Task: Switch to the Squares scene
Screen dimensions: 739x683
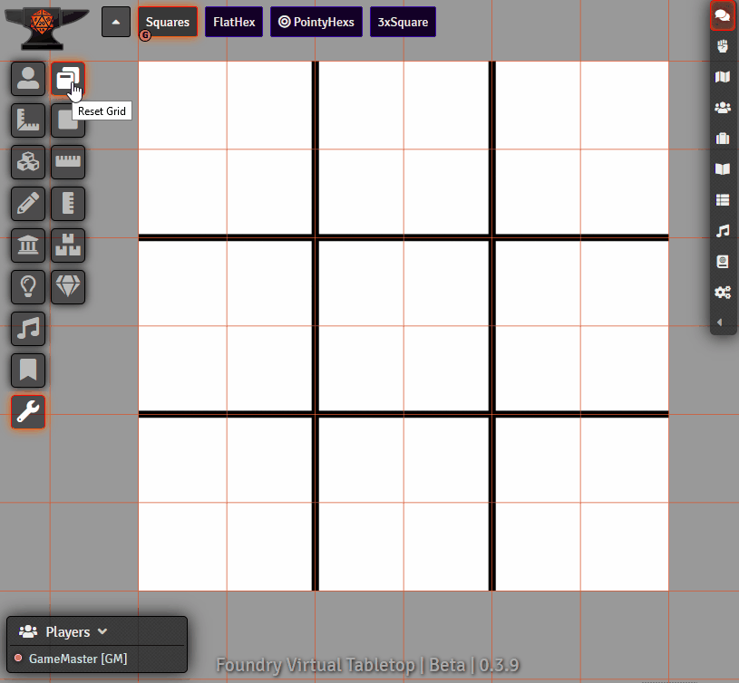Action: [168, 22]
